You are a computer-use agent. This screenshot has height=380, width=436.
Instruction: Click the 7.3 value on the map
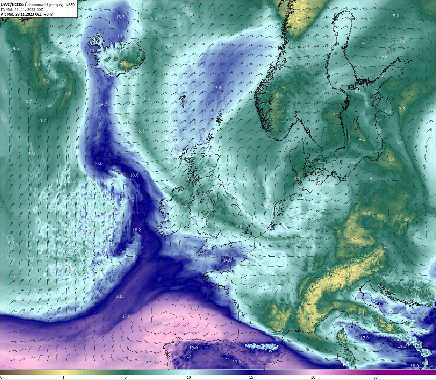380,75
